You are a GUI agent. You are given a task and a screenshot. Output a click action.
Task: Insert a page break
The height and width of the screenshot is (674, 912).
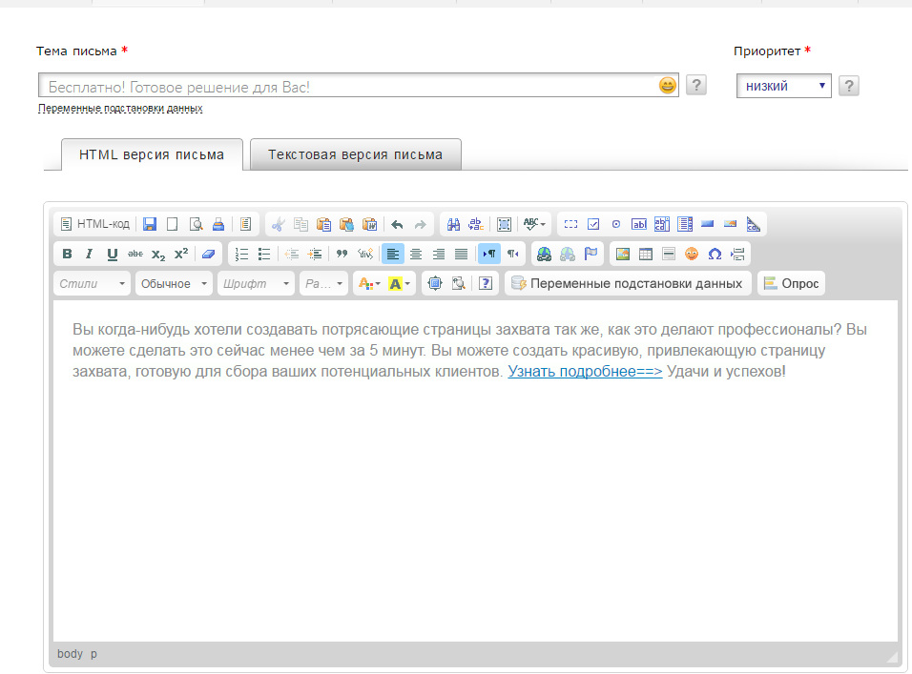[x=737, y=254]
